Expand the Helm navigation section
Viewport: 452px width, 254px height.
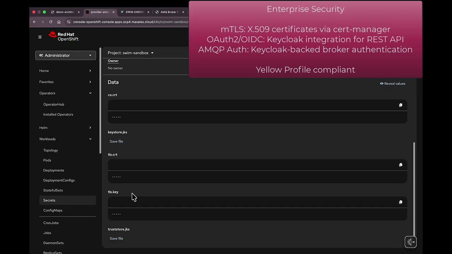(65, 128)
